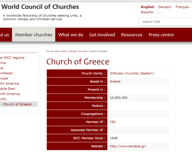Click the Website label cell
Image resolution: width=192 pixels, height=153 pixels.
[77, 146]
